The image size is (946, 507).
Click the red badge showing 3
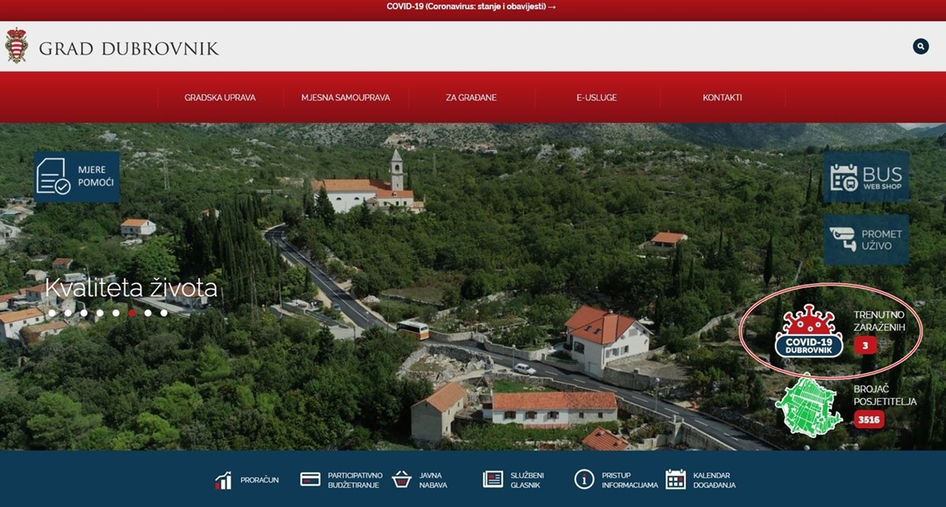865,345
